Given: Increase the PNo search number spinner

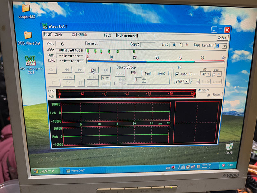Looking at the screenshot, I should [x=144, y=79].
